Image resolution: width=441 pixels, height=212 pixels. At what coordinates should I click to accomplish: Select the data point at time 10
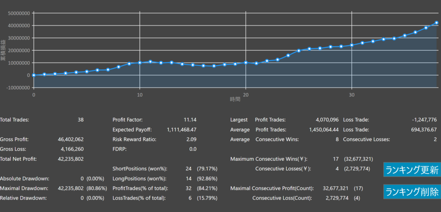tap(140, 63)
